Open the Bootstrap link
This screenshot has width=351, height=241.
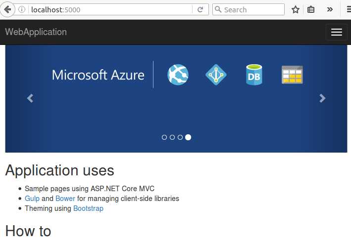pos(88,208)
